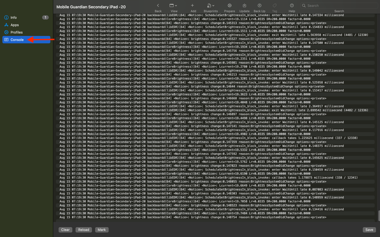The width and height of the screenshot is (380, 237).
Task: Click the Add plus icon
Action: click(x=193, y=6)
